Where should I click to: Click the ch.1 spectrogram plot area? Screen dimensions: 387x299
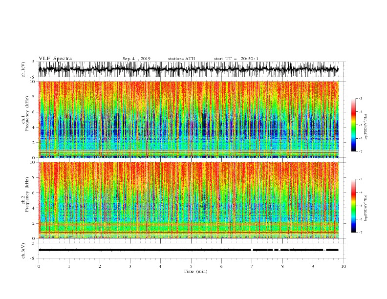189,119
